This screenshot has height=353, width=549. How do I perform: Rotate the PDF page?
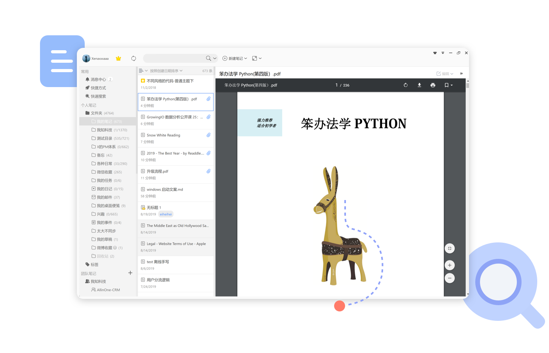(x=405, y=85)
